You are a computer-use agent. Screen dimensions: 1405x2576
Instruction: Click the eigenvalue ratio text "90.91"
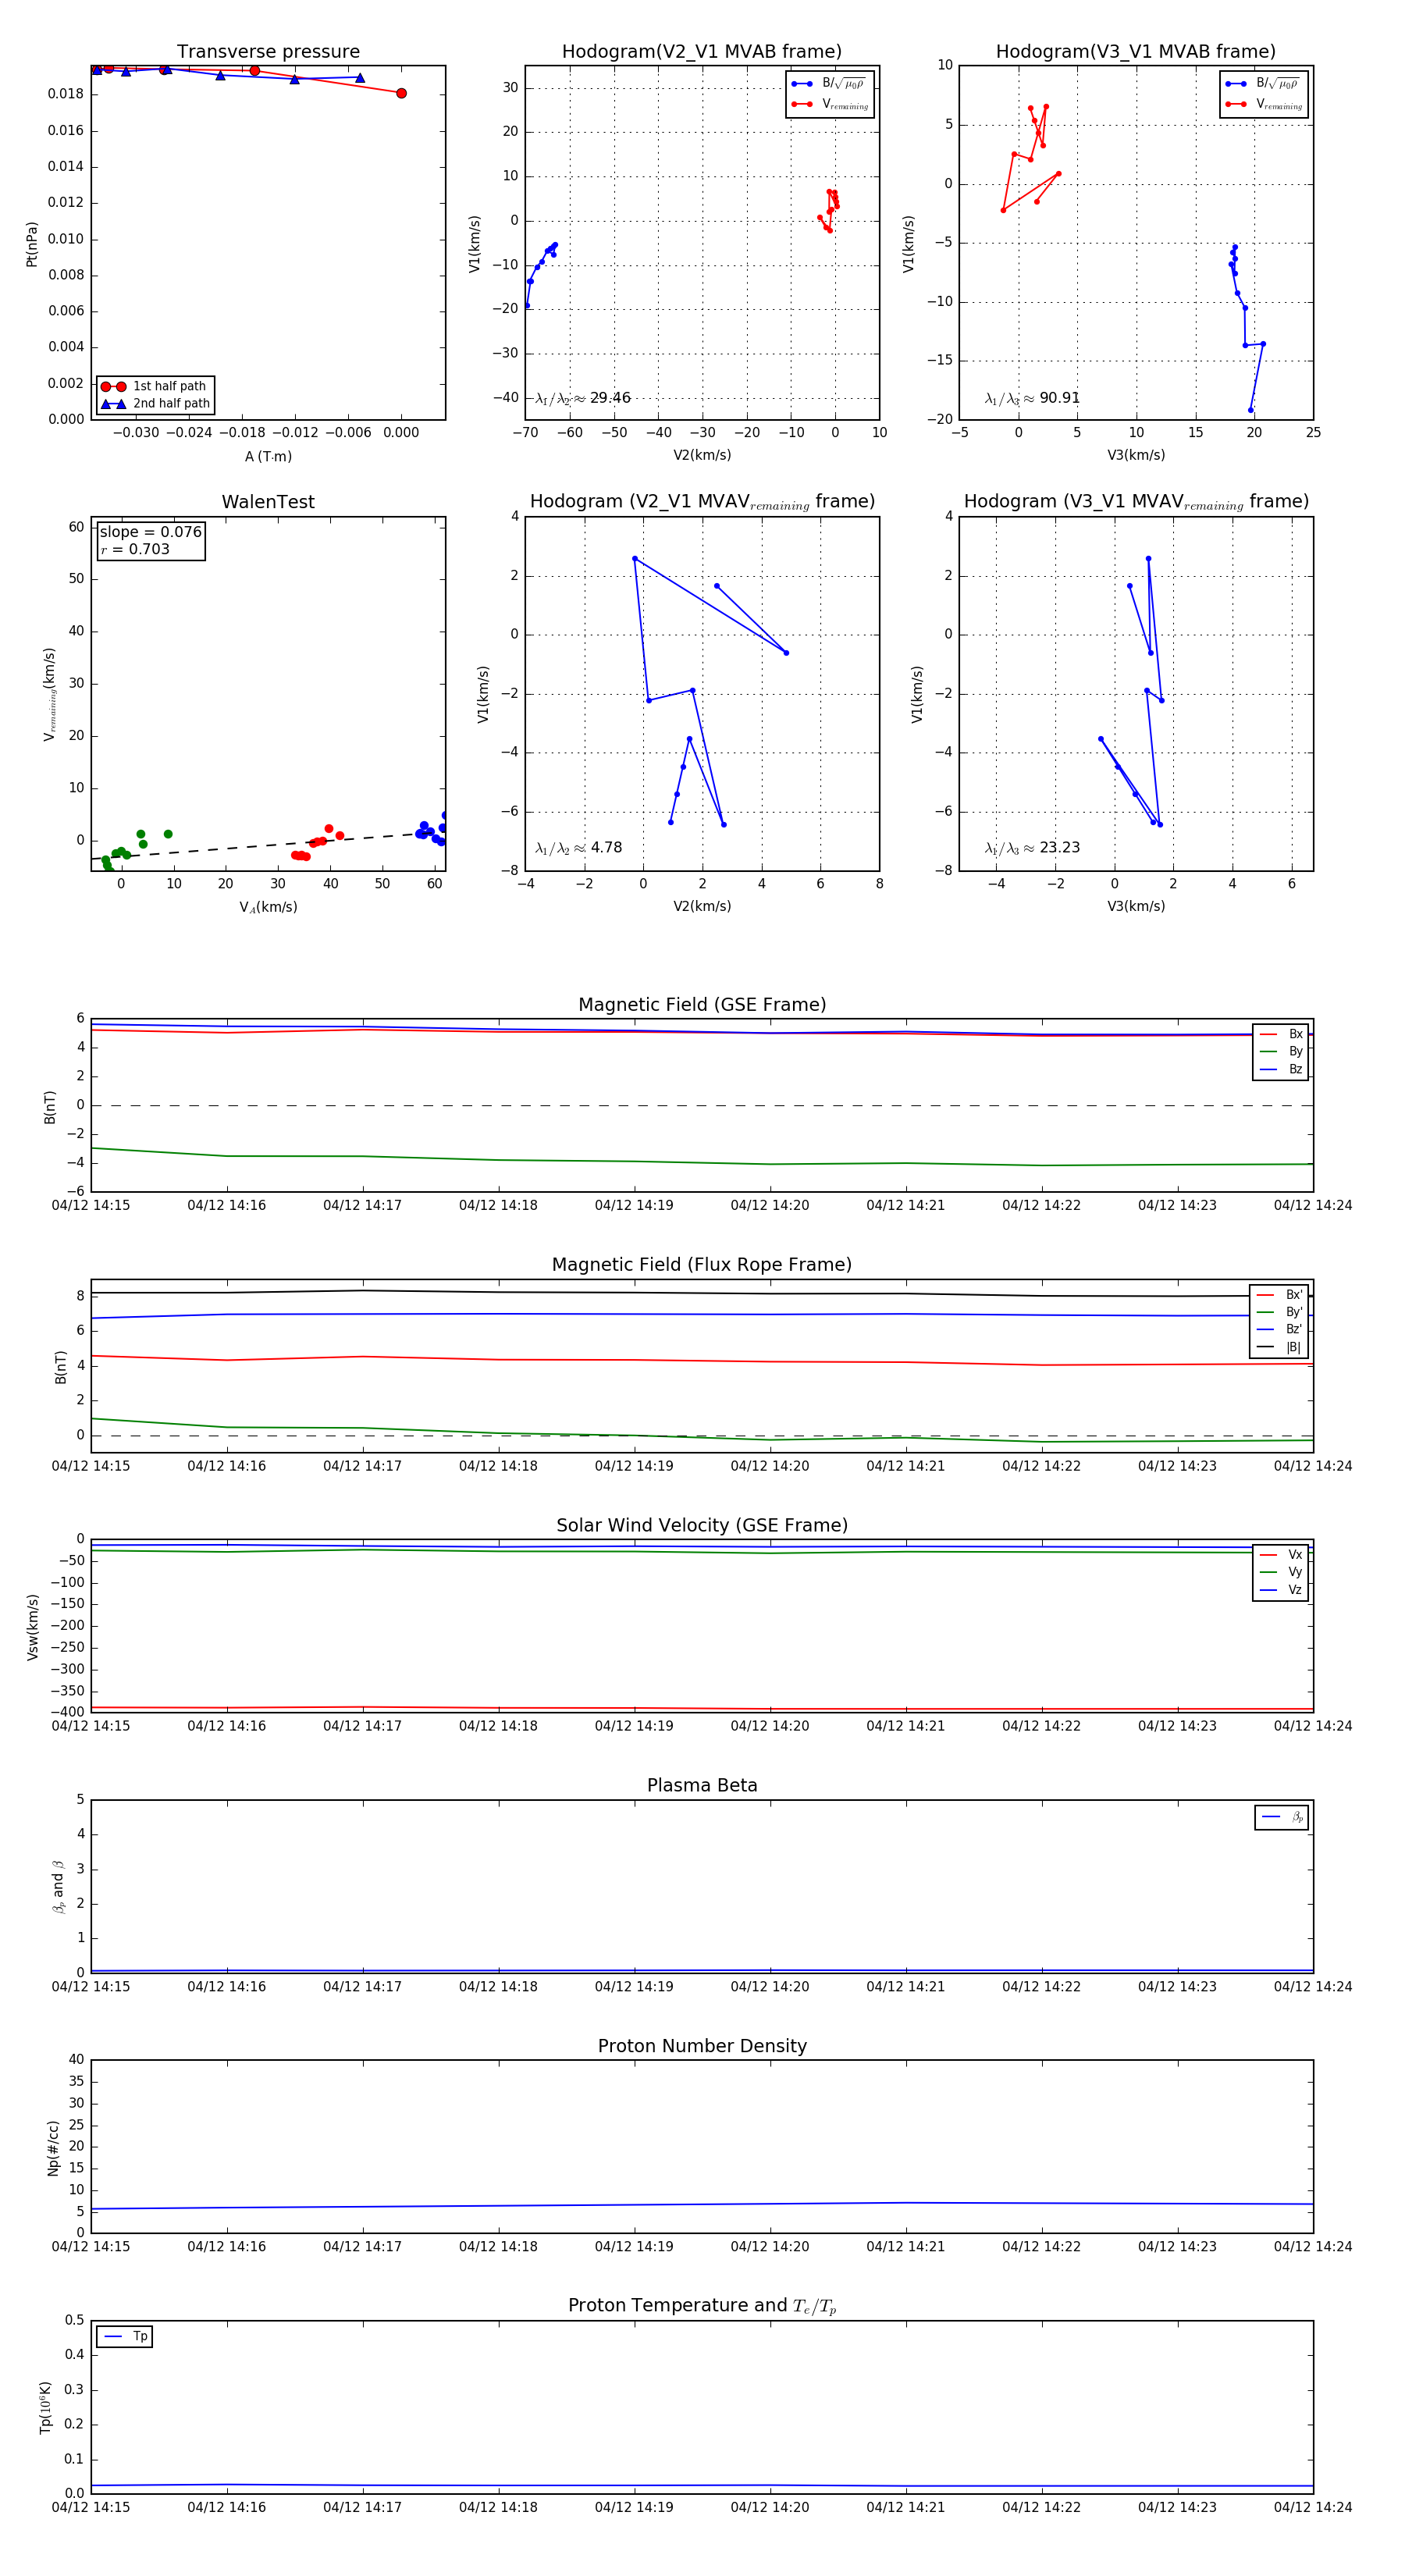pos(1059,398)
